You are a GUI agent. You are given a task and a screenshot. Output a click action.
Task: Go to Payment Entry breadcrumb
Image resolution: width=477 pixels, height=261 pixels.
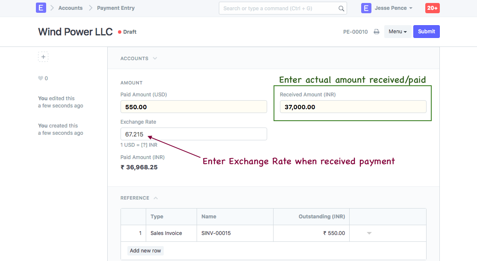[116, 8]
